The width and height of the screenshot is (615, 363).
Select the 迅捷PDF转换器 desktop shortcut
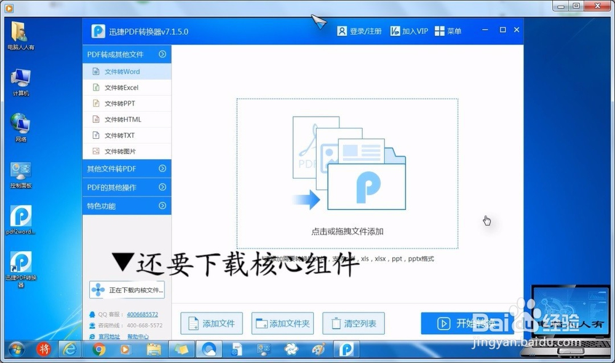pos(21,270)
